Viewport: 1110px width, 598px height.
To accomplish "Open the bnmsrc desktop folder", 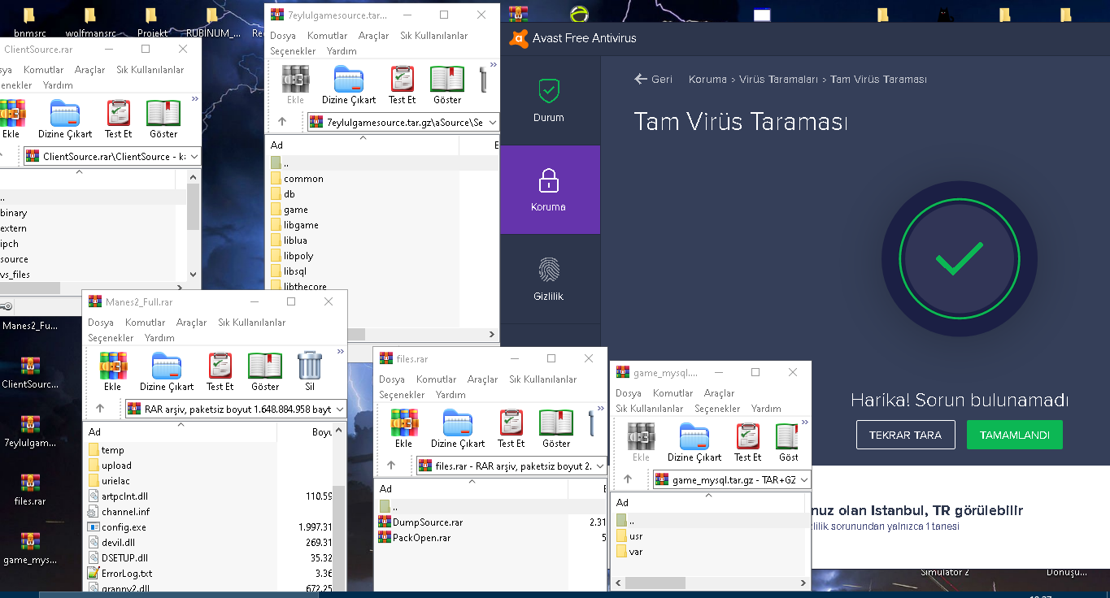I will [x=29, y=23].
